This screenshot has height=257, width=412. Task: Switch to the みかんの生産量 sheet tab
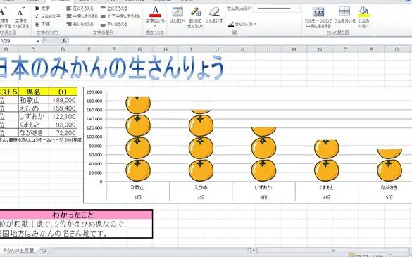[18, 250]
